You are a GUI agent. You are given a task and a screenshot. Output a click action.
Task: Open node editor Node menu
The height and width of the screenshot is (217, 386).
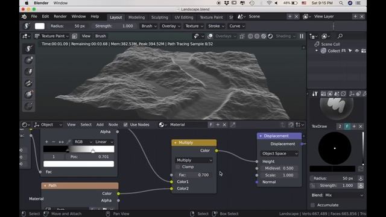(x=113, y=125)
